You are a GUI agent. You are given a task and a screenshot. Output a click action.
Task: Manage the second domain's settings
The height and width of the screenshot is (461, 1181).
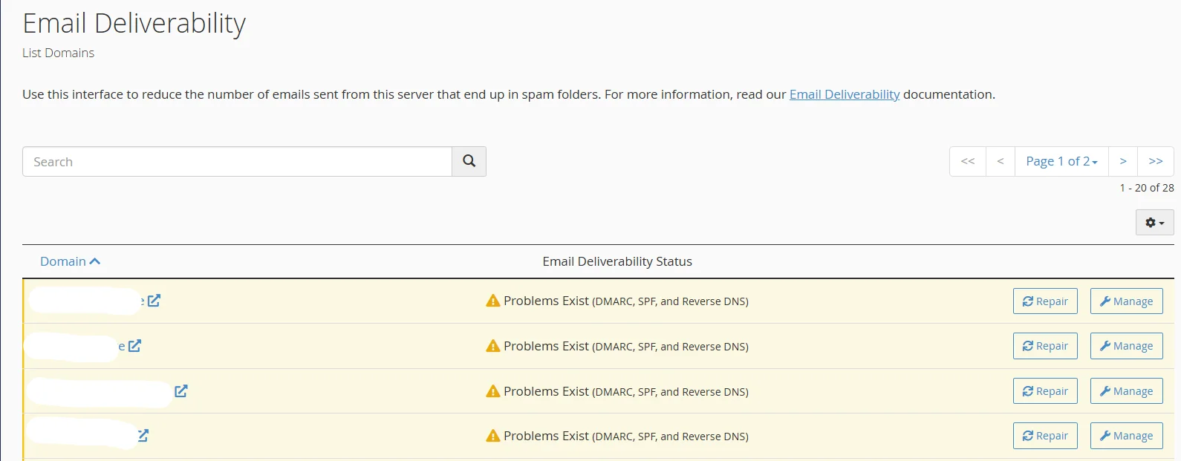point(1126,346)
